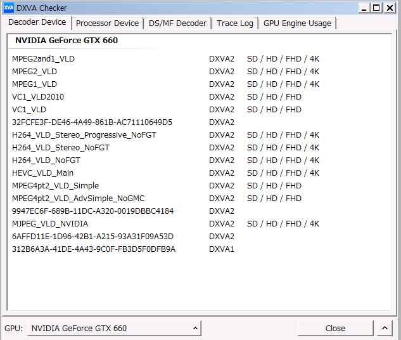Viewport: 401px width, 340px height.
Task: Switch to the Decoder Device tab
Action: point(37,22)
